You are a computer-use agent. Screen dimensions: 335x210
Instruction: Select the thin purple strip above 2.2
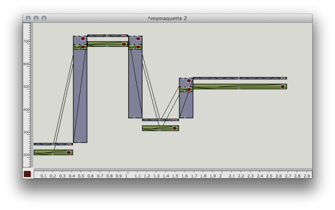coord(240,78)
